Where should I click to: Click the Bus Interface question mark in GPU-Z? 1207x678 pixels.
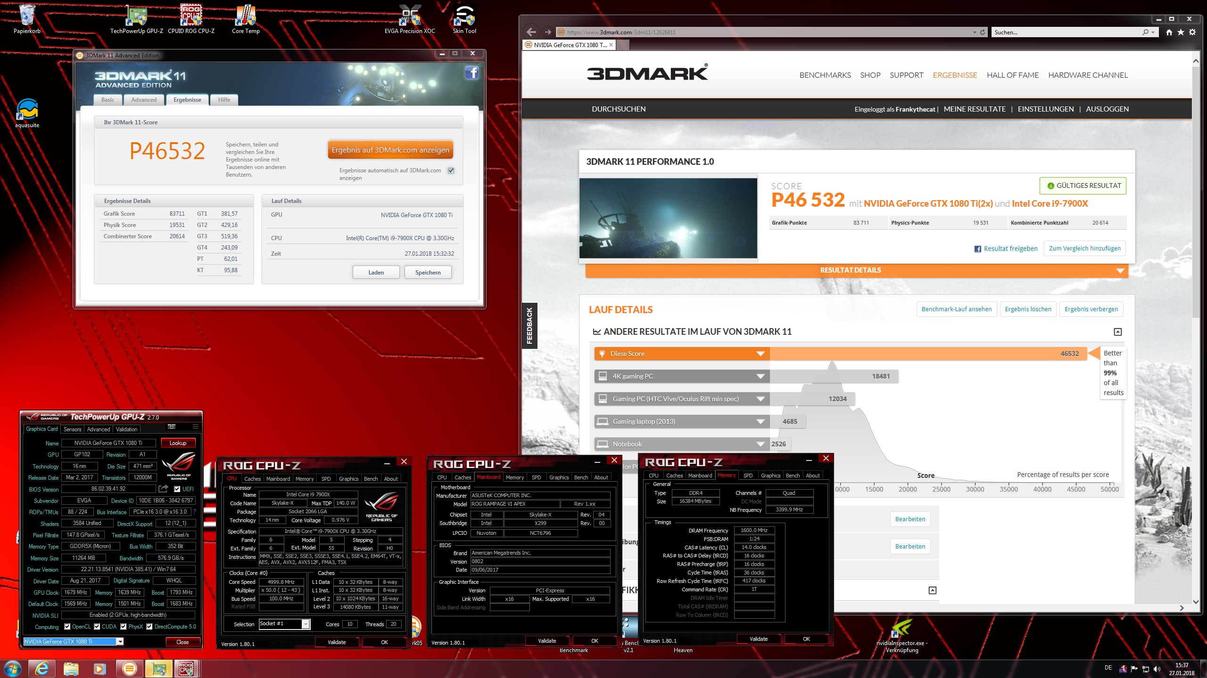(194, 512)
